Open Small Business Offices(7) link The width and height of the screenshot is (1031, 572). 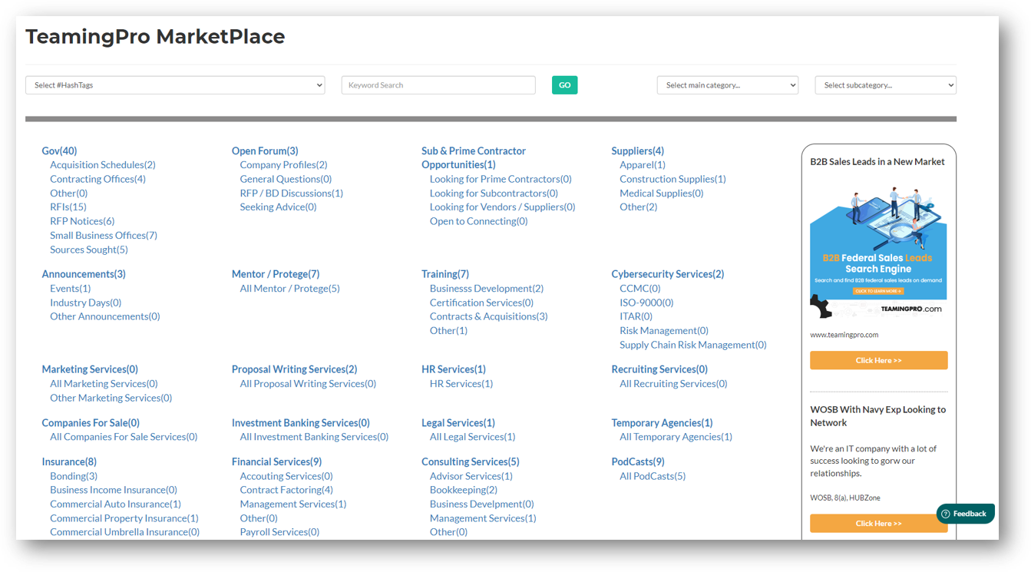click(104, 236)
